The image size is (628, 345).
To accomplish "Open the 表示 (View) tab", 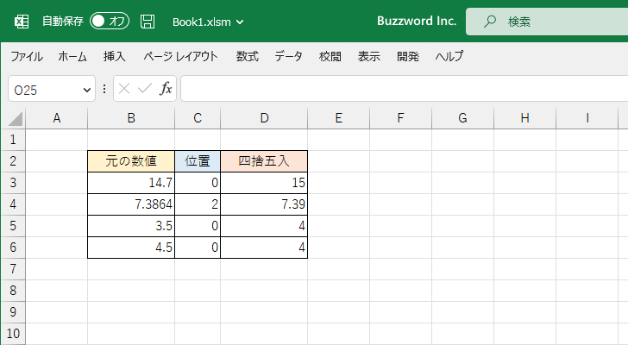I will (x=369, y=56).
